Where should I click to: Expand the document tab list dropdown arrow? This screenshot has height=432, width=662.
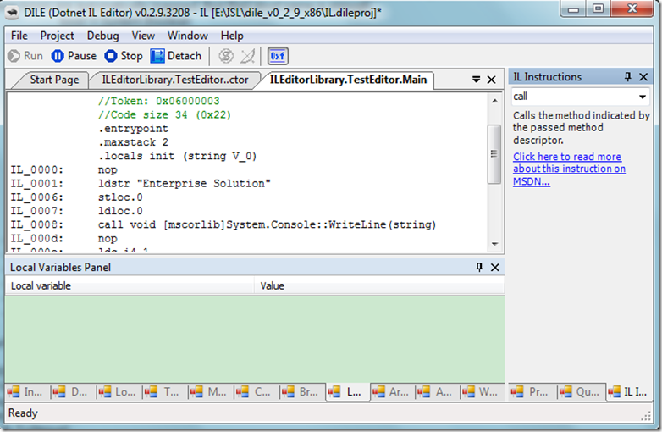click(476, 80)
